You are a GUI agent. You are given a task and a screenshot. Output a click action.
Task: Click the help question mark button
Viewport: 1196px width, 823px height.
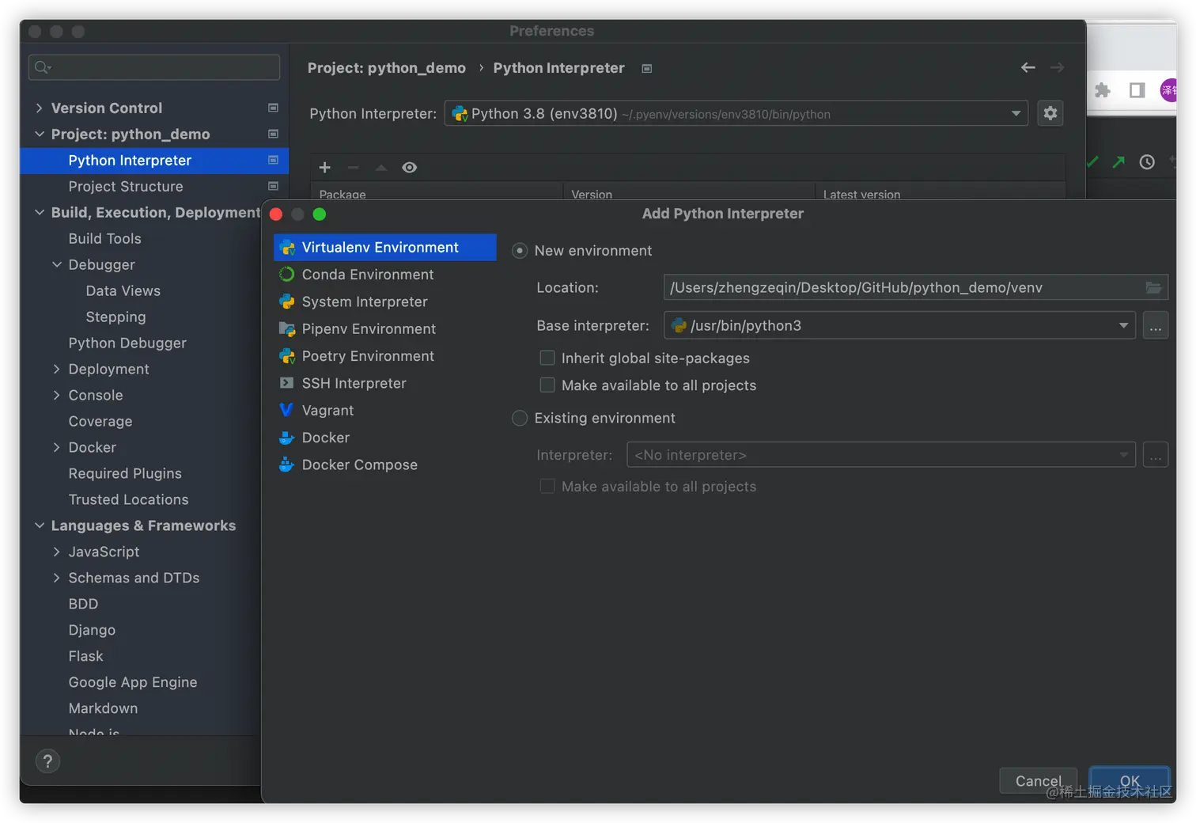click(x=47, y=761)
